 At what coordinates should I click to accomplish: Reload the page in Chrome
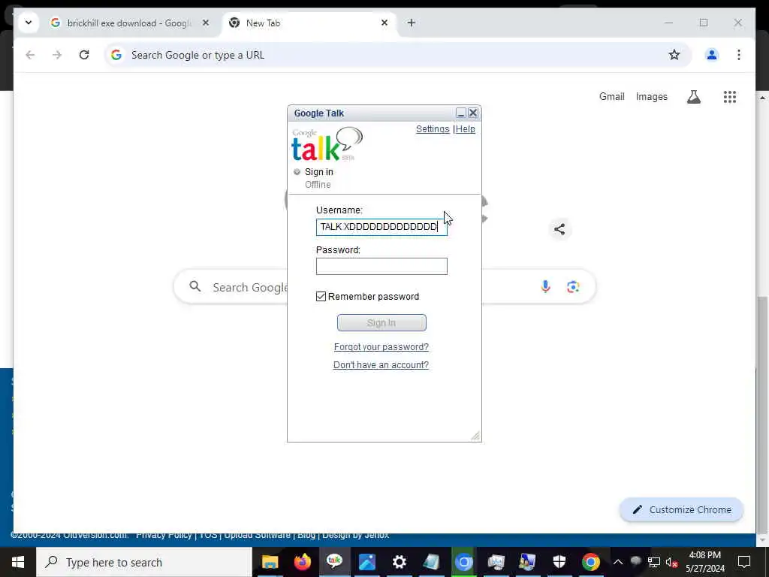[84, 55]
